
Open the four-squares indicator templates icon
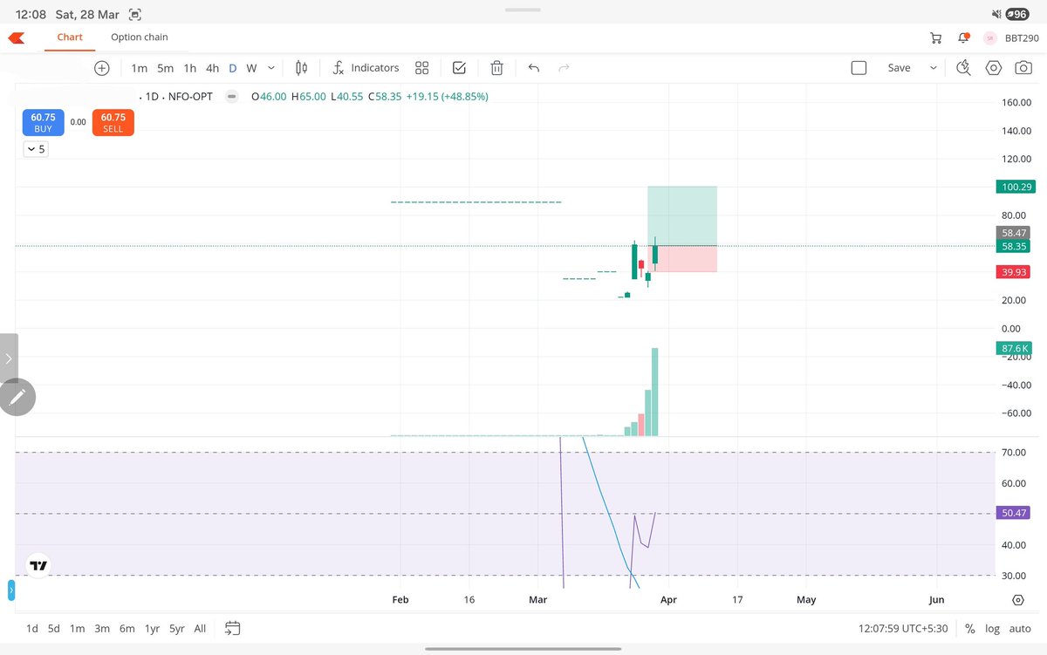pyautogui.click(x=421, y=68)
